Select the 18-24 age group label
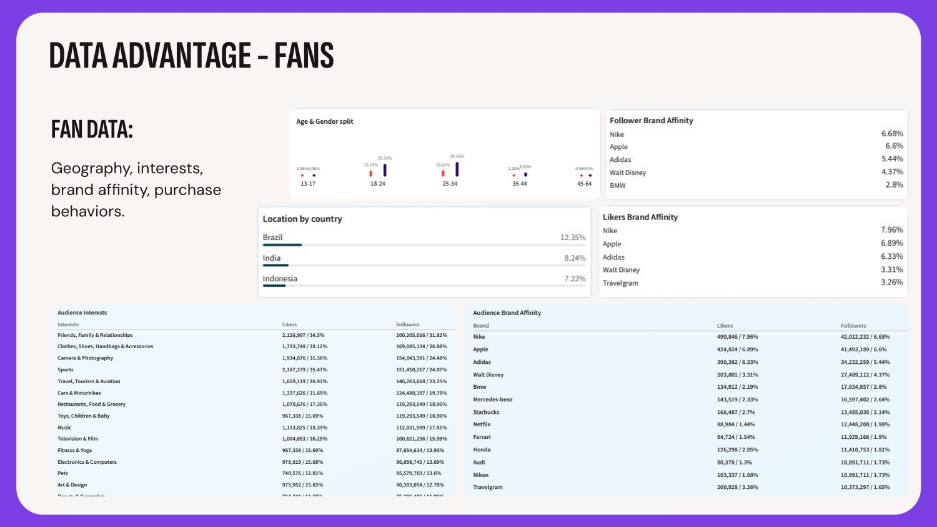This screenshot has height=527, width=937. click(377, 184)
